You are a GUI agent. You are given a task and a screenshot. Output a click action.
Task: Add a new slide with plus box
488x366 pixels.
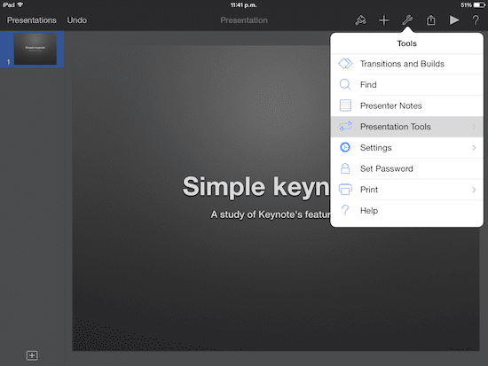32,355
